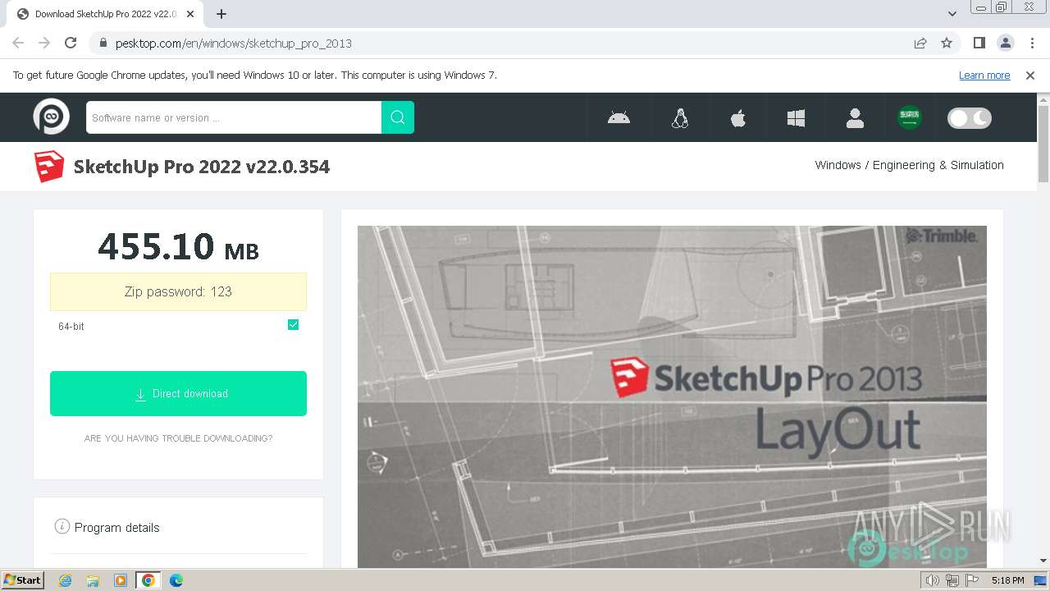This screenshot has height=591, width=1050.
Task: Open the tab search chevron dropdown
Action: coord(952,14)
